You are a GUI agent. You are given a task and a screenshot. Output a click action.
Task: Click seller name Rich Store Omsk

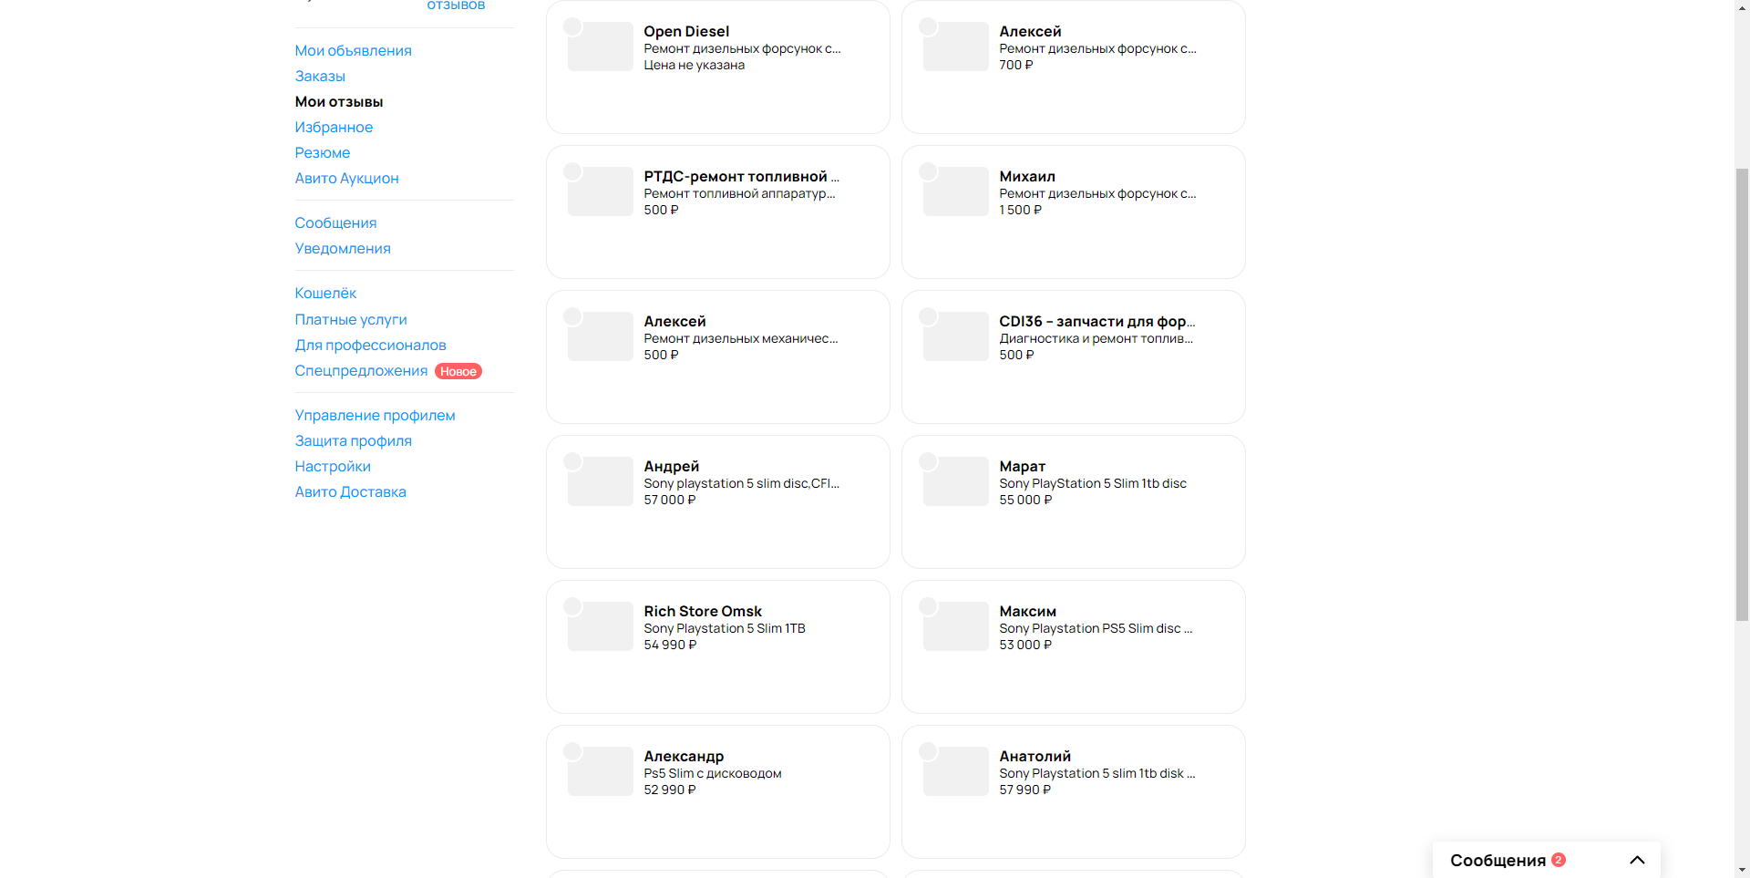pyautogui.click(x=703, y=612)
